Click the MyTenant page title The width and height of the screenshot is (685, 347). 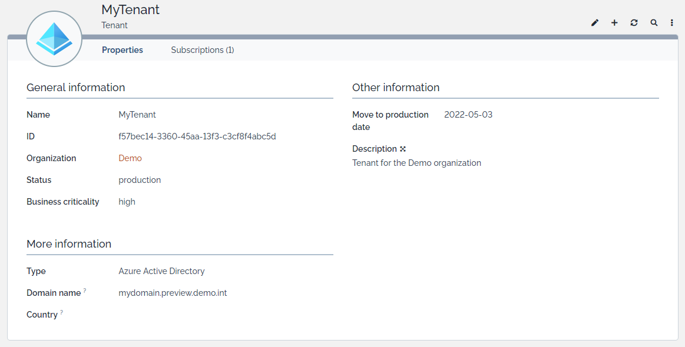pyautogui.click(x=130, y=10)
